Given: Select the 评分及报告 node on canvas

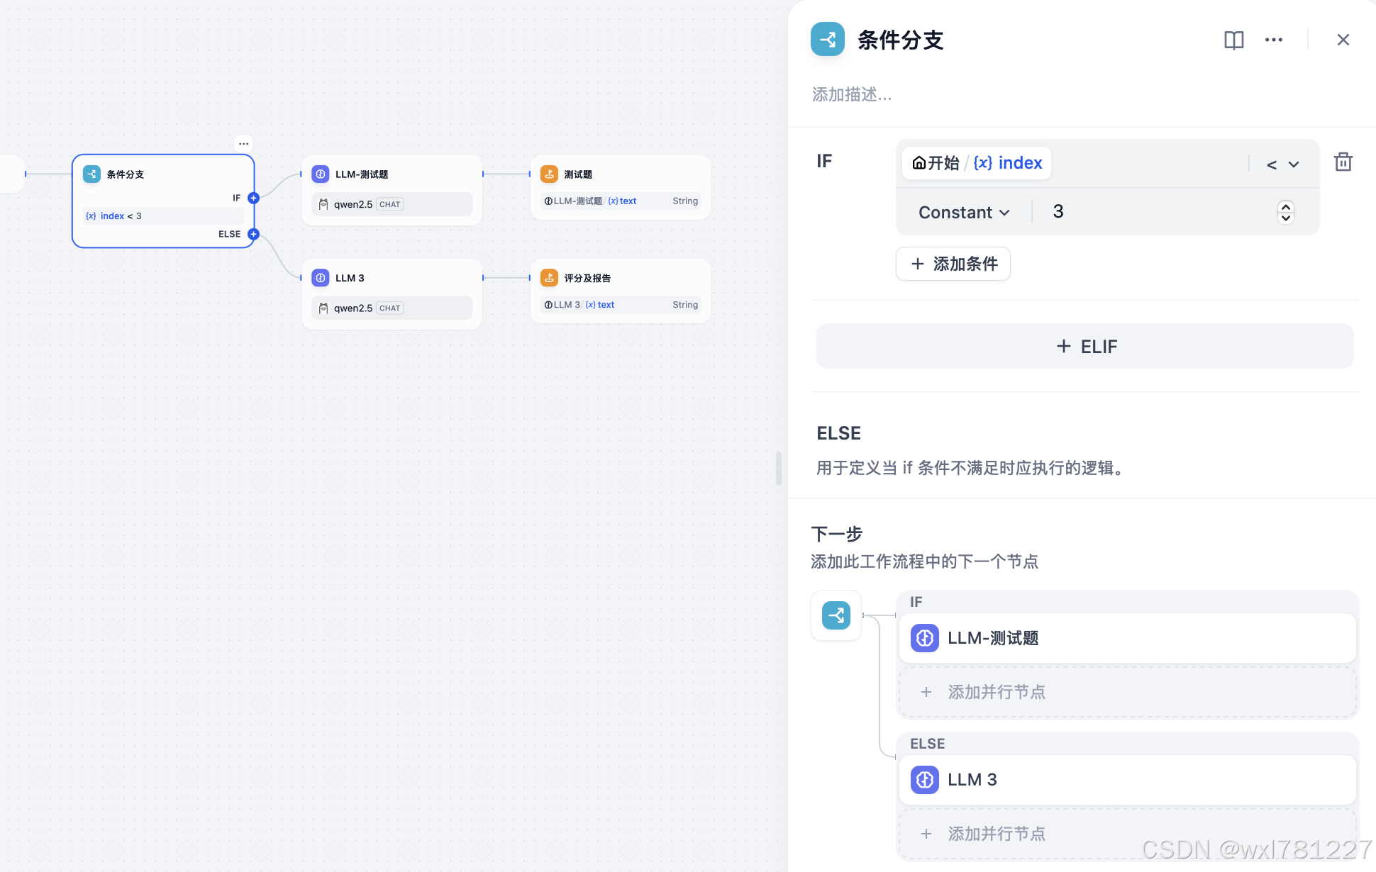Looking at the screenshot, I should pyautogui.click(x=621, y=291).
